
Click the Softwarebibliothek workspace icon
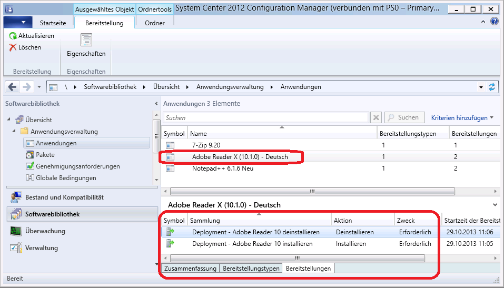point(16,214)
